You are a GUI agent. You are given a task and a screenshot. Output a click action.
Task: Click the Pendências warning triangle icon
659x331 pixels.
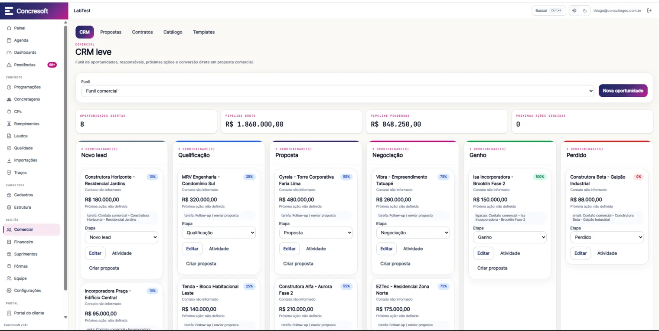pos(9,65)
